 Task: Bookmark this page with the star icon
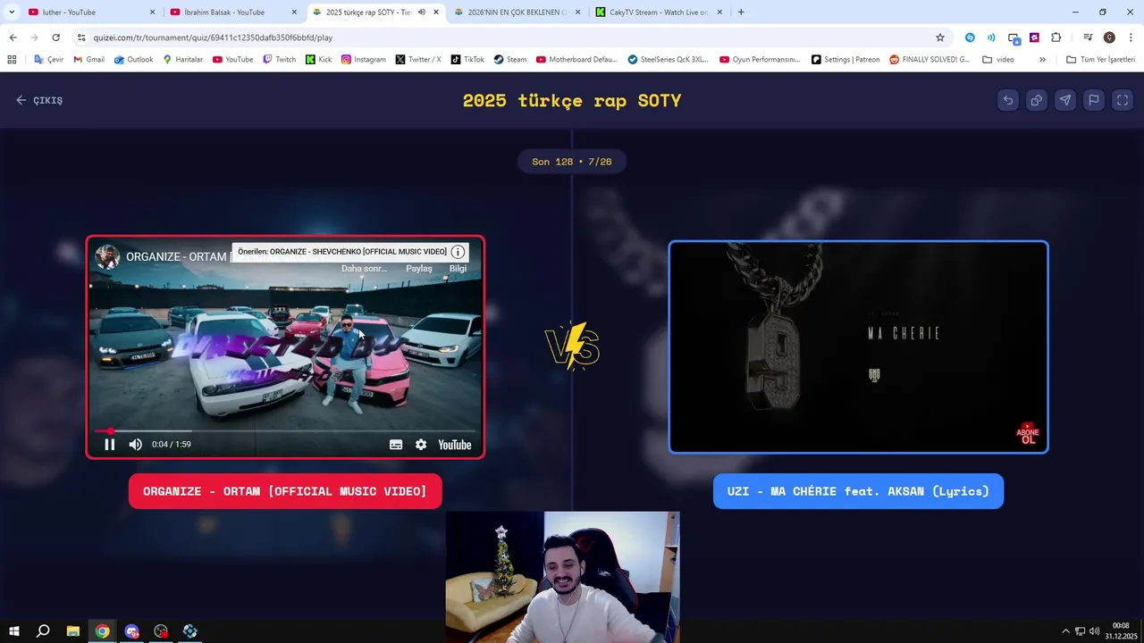pos(940,38)
